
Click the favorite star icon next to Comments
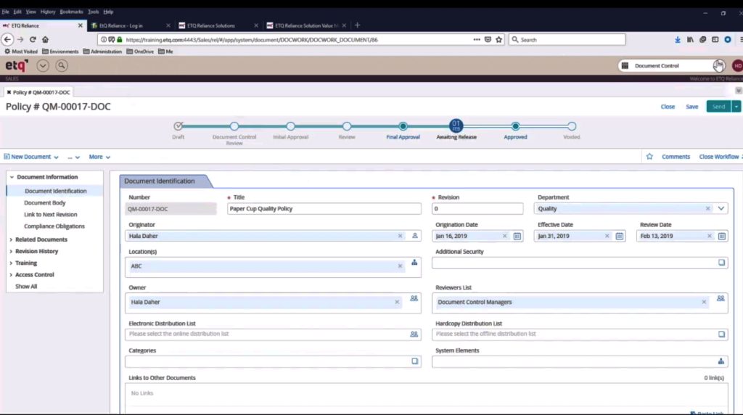(649, 157)
